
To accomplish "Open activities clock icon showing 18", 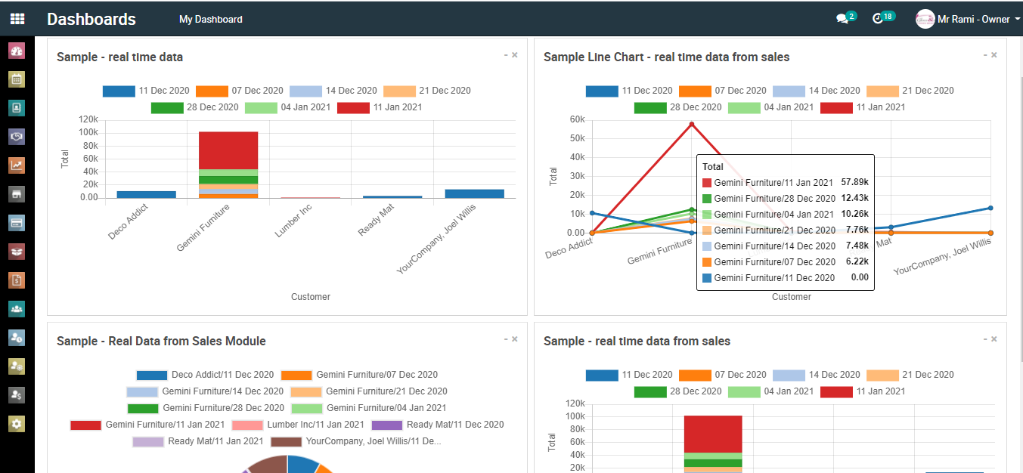I will (879, 17).
